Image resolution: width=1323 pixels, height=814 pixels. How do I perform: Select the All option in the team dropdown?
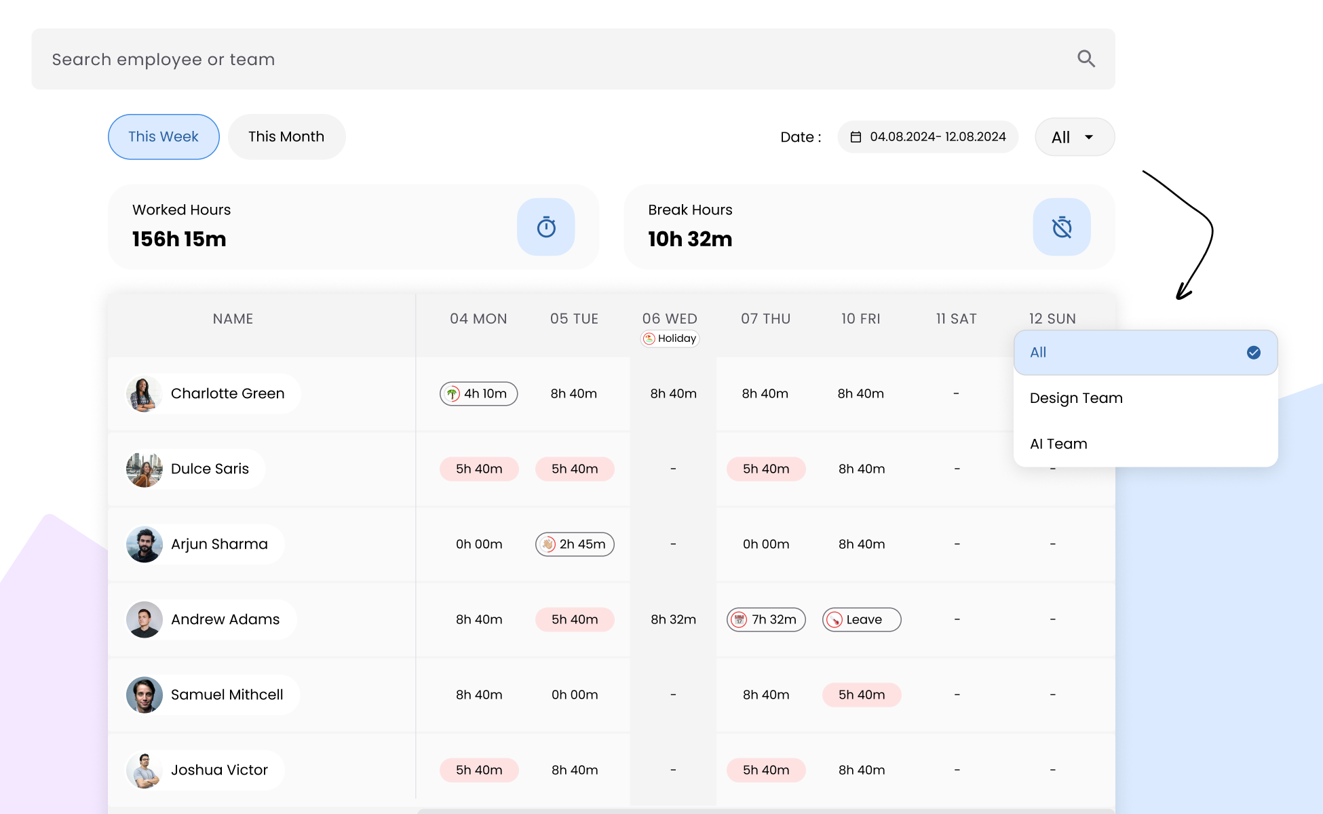tap(1145, 352)
